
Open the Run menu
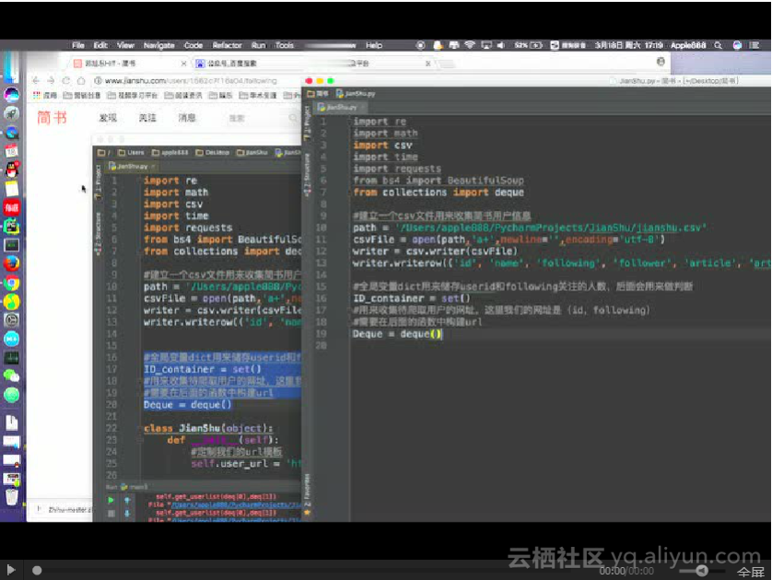tap(259, 45)
